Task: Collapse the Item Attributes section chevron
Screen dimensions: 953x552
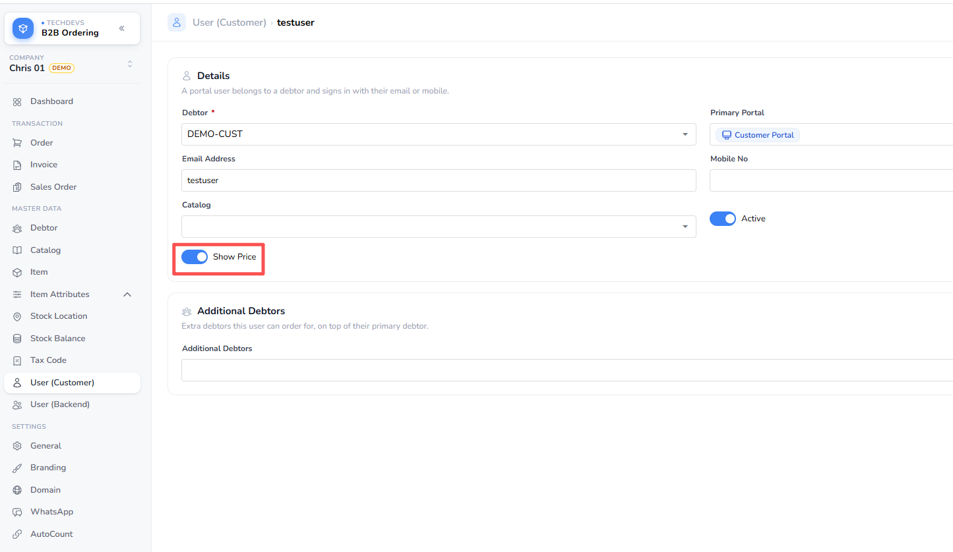Action: [x=127, y=294]
